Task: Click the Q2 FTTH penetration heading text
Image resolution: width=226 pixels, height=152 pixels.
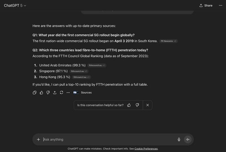Action: (90, 50)
